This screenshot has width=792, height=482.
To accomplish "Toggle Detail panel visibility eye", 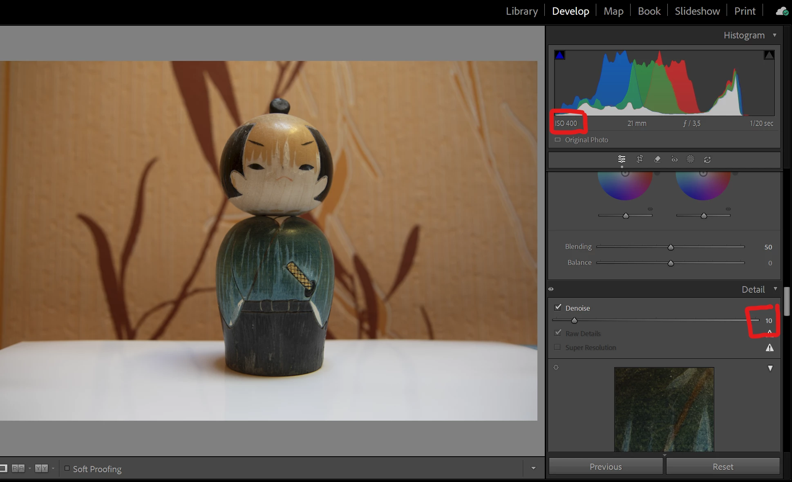I will pos(551,289).
